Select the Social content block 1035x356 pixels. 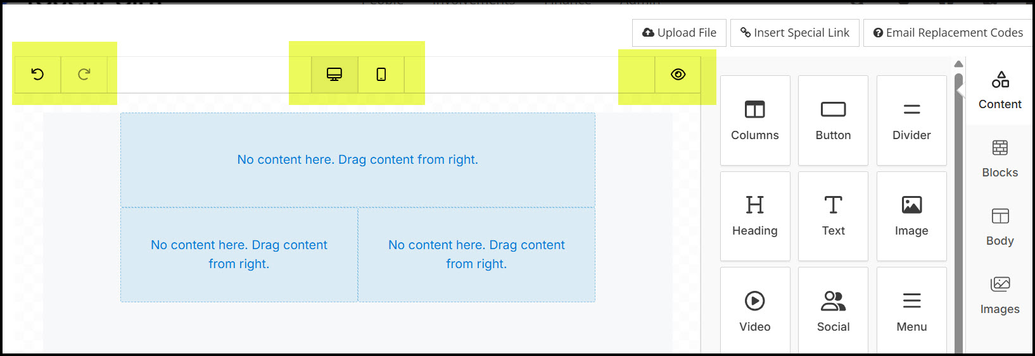click(833, 311)
